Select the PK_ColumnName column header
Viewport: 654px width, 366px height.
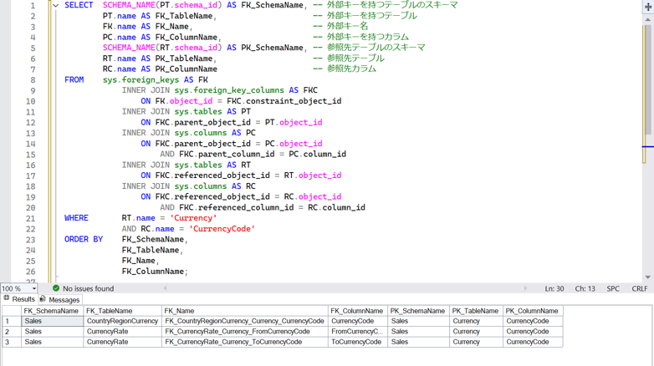pos(533,311)
